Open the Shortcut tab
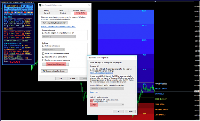The image size is (200, 121). tap(63, 13)
